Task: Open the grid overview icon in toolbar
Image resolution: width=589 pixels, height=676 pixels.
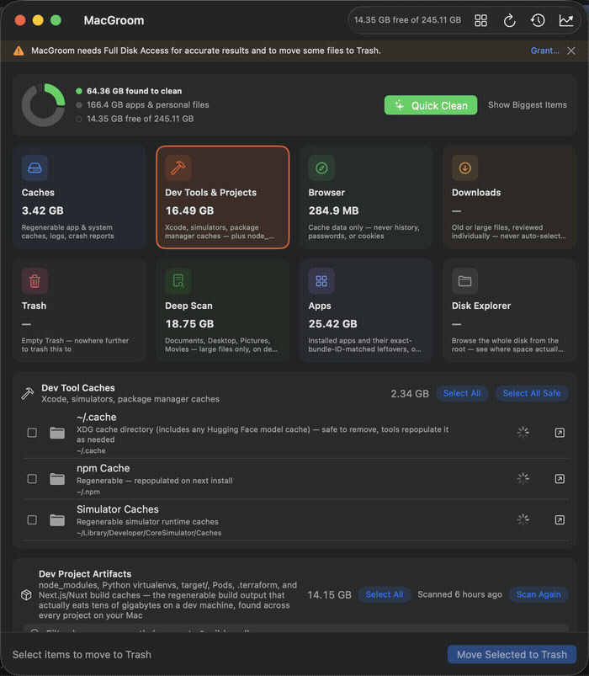Action: click(480, 20)
